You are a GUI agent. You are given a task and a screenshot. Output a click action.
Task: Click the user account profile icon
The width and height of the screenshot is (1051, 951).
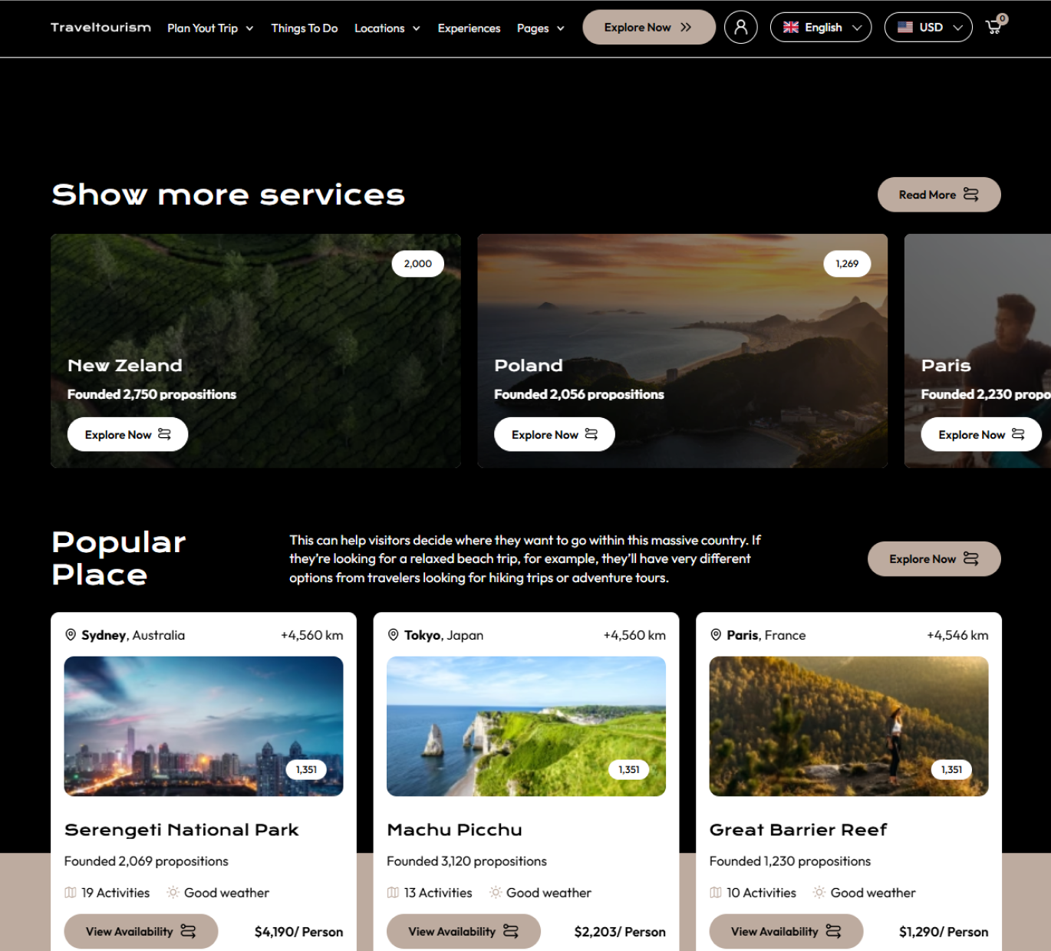point(740,27)
